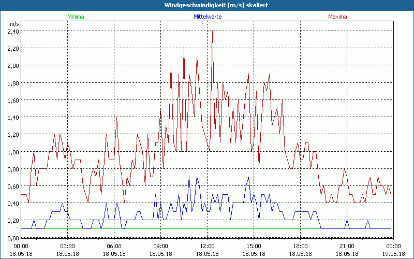Pick the 2,00 y-axis value label
This screenshot has width=414, height=259.
13,66
